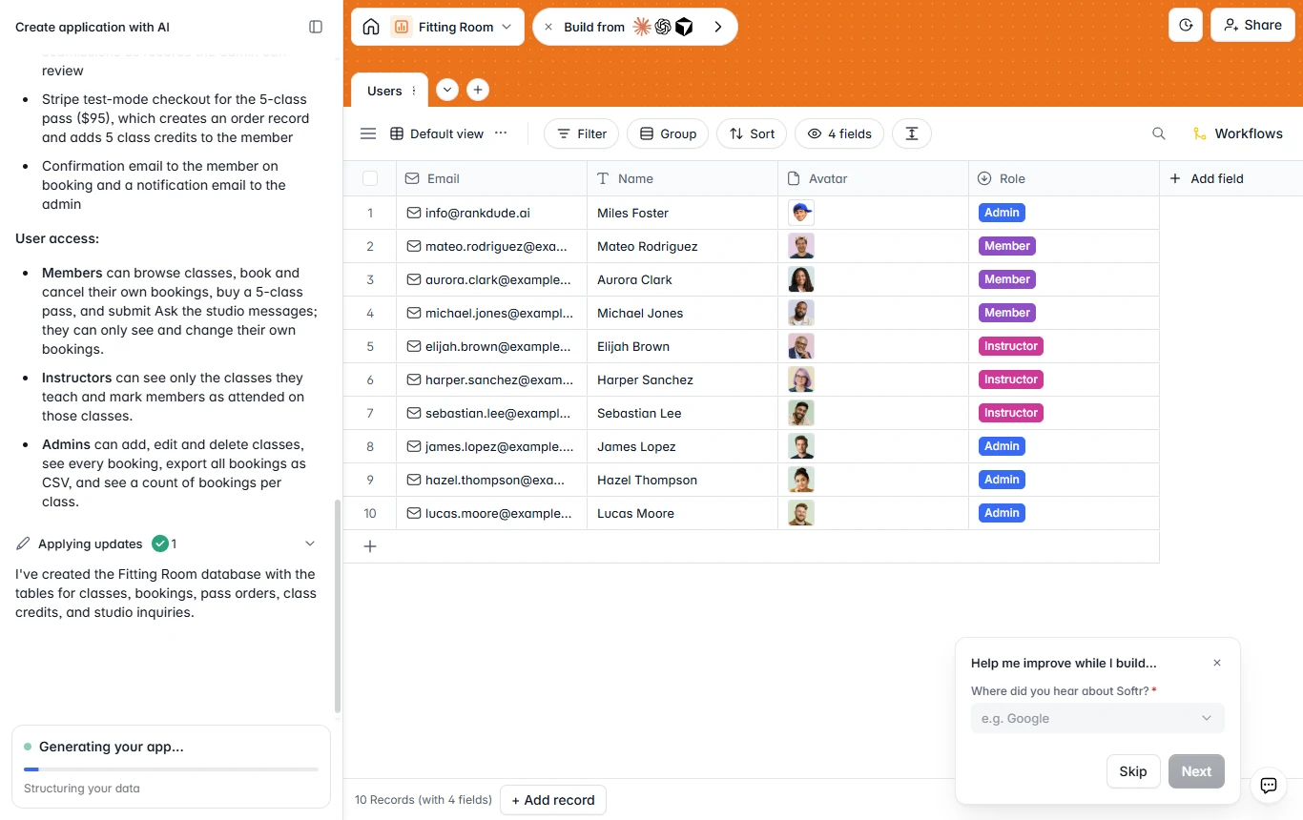The width and height of the screenshot is (1303, 820).
Task: Open the chat support bubble
Action: [1269, 786]
